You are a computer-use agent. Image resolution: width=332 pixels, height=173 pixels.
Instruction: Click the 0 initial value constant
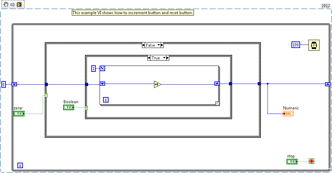tap(3, 85)
